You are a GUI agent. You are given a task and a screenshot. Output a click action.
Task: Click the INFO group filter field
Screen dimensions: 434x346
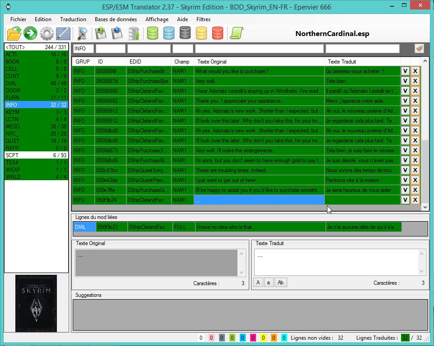point(83,49)
